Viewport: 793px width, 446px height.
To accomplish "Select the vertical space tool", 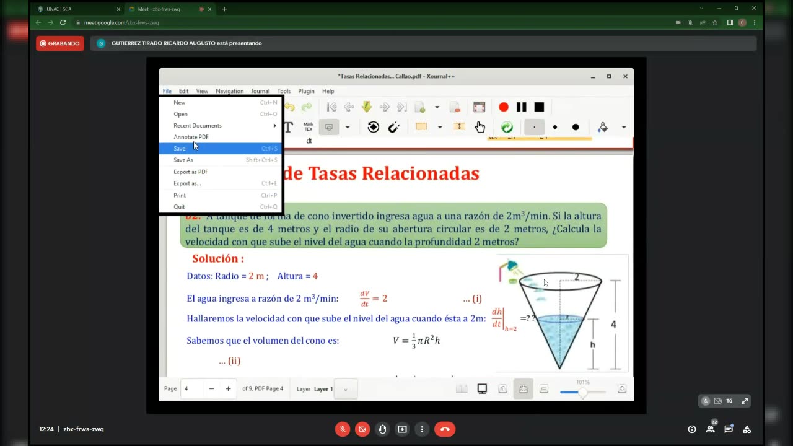I will 459,127.
